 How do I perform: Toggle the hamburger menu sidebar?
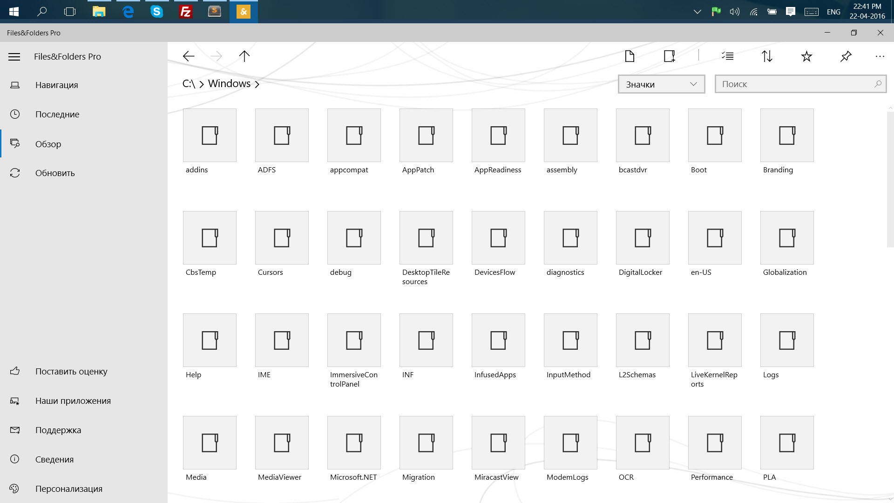[x=14, y=57]
